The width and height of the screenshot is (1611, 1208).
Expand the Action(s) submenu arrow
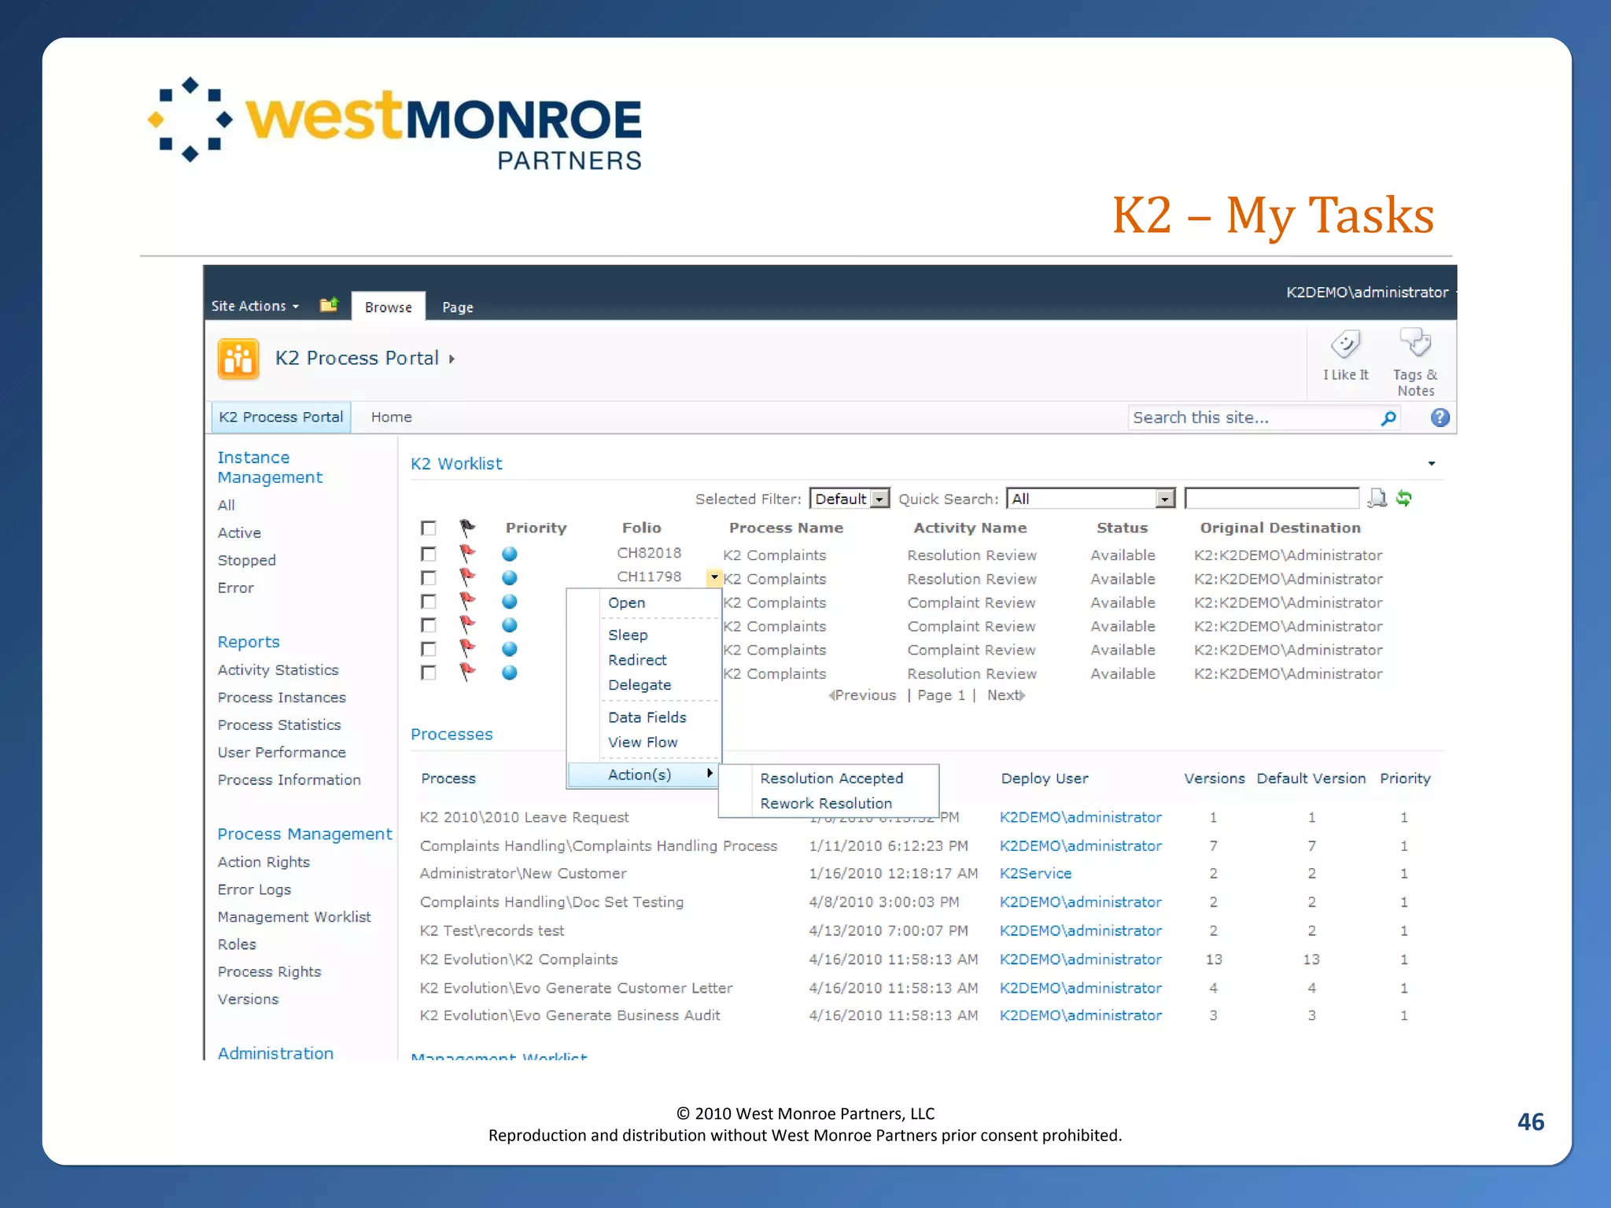pos(710,774)
